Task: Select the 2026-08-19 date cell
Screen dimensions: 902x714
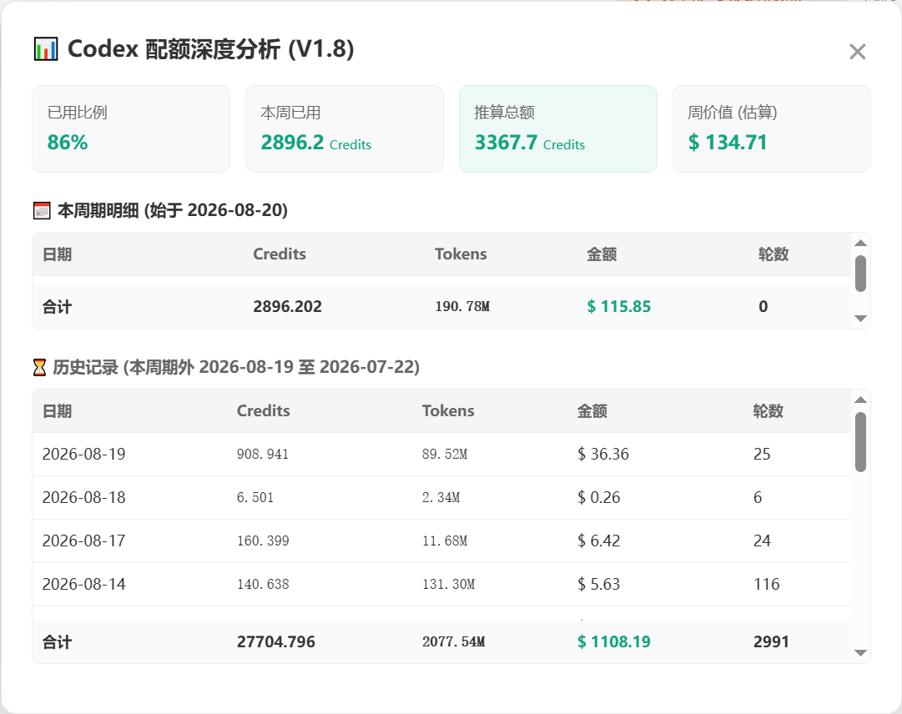Action: pos(84,454)
